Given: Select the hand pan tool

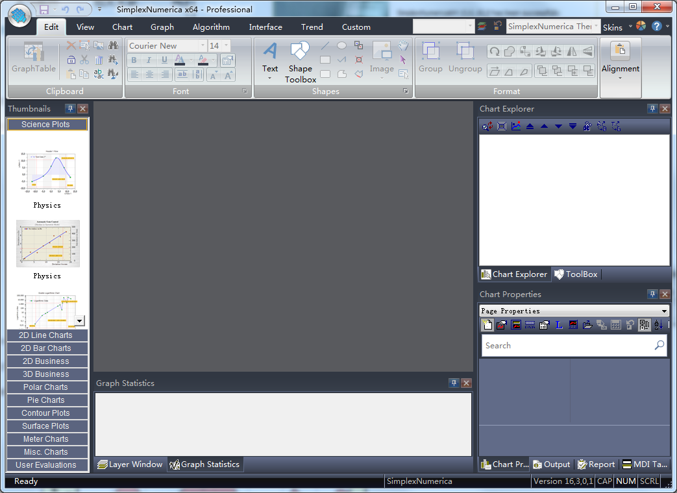Looking at the screenshot, I should tap(403, 45).
